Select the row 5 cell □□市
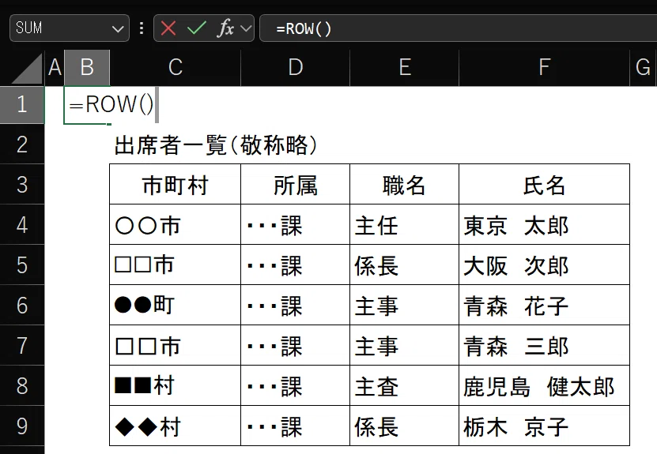This screenshot has width=657, height=454. click(176, 265)
